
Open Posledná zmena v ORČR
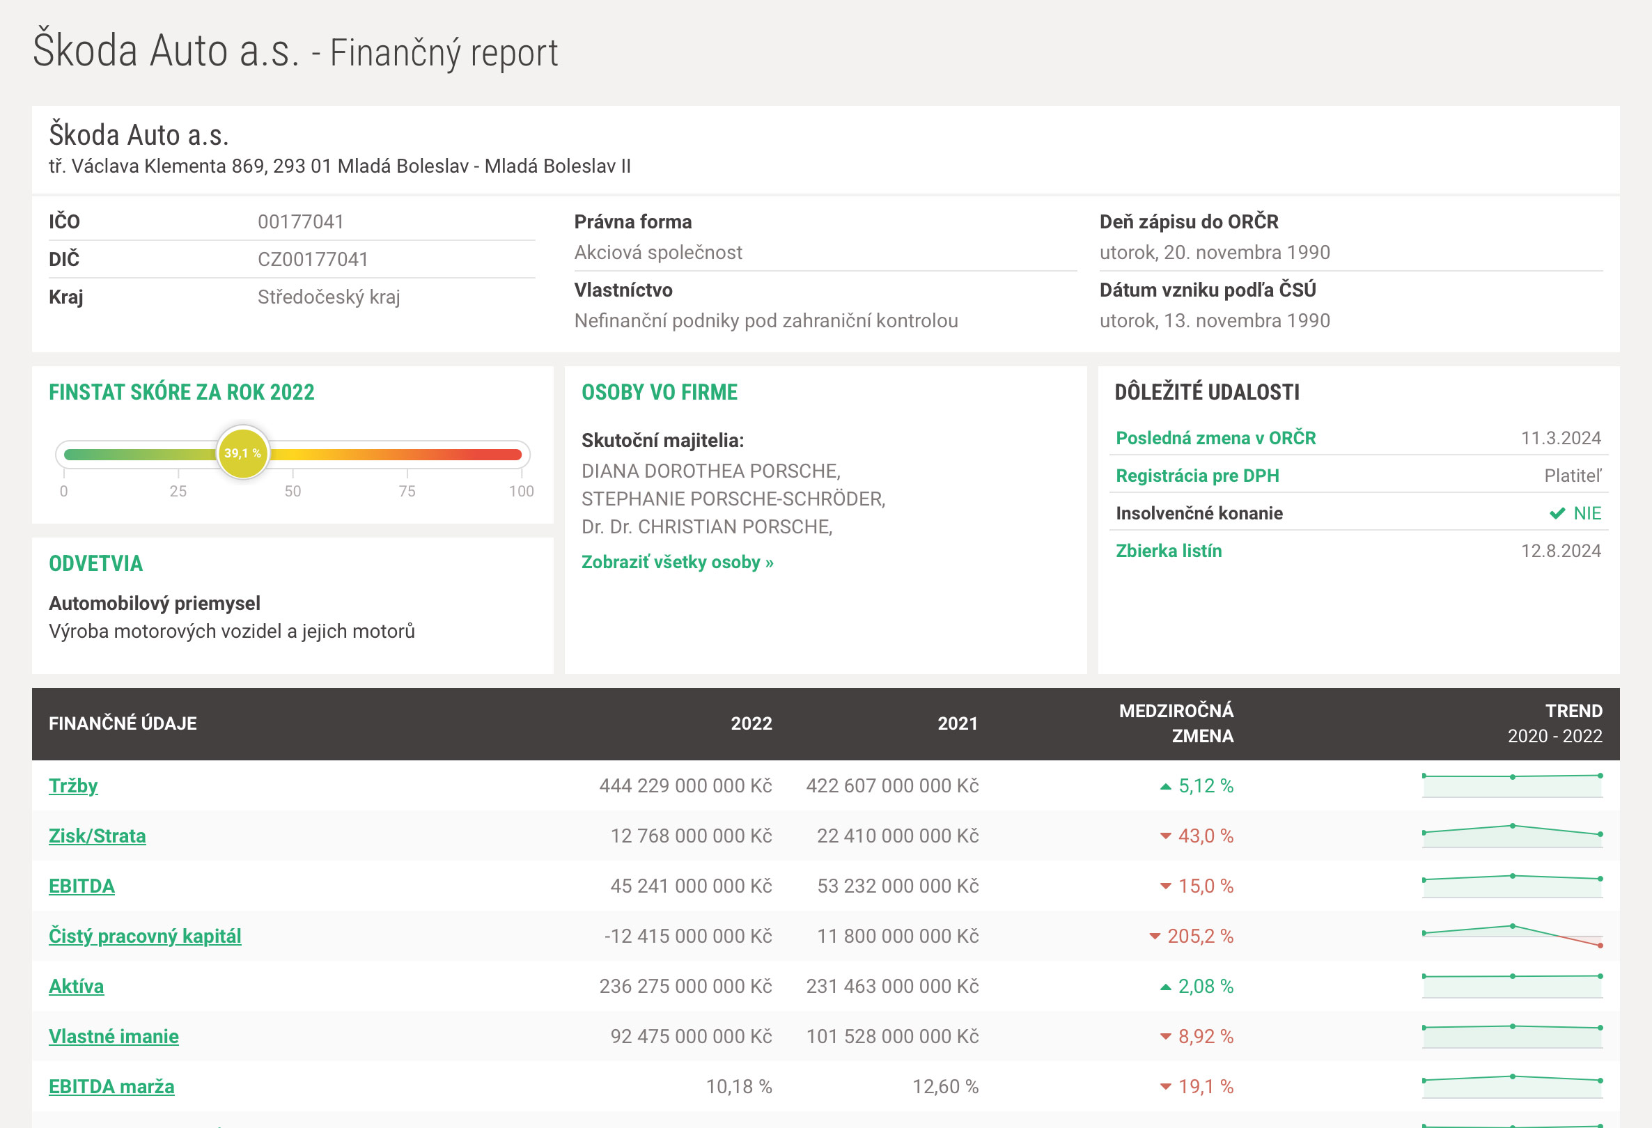(x=1215, y=438)
